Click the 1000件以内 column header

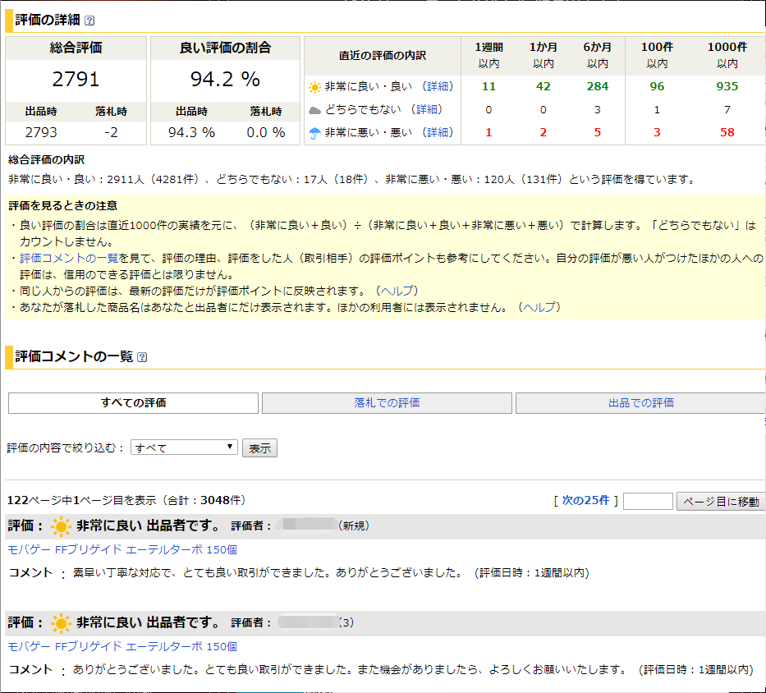pyautogui.click(x=727, y=55)
